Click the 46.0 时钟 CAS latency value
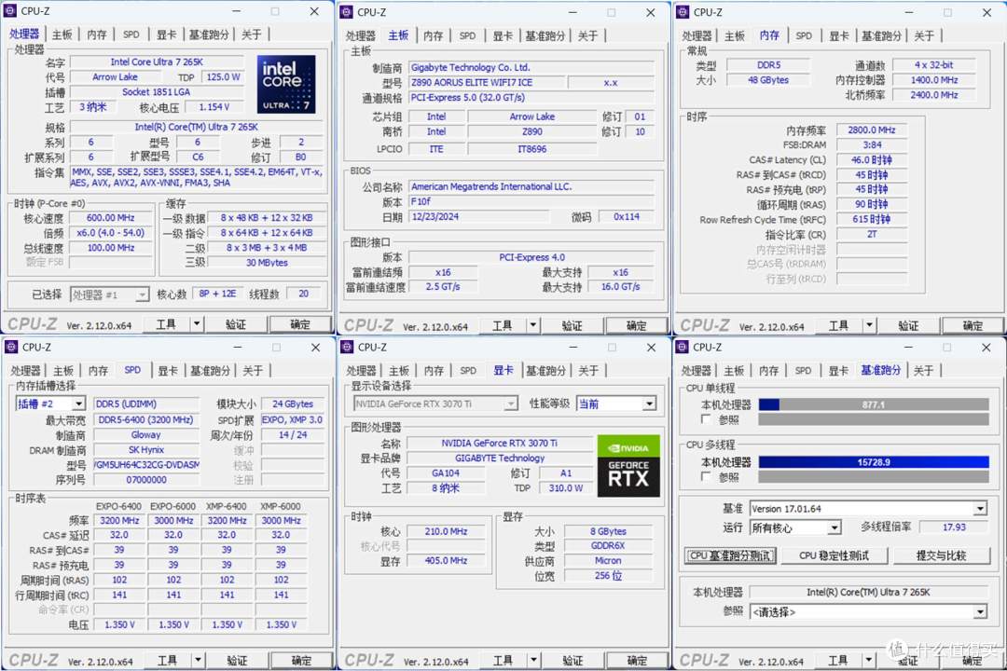Viewport: 1007px width, 671px height. pyautogui.click(x=872, y=160)
